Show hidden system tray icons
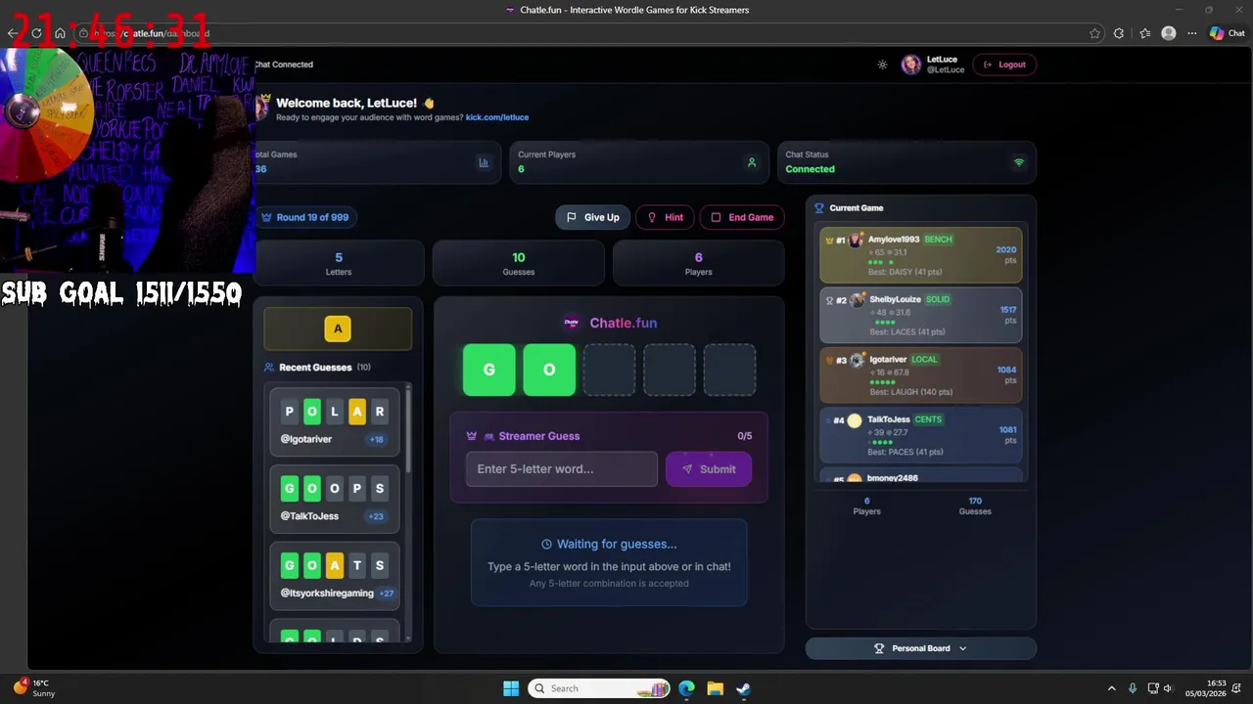Viewport: 1253px width, 704px height. point(1111,688)
